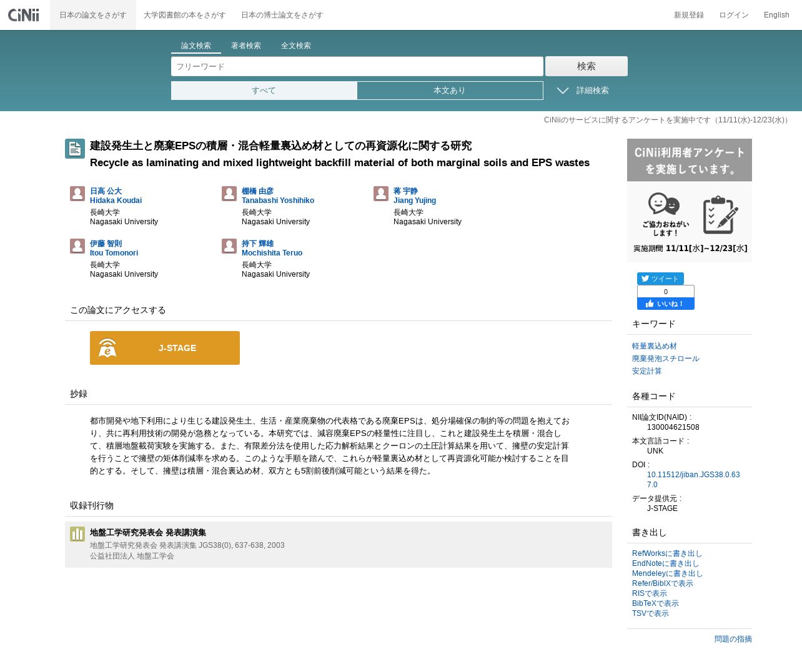Switch to 全文検索 tab
The height and width of the screenshot is (664, 802).
point(296,46)
